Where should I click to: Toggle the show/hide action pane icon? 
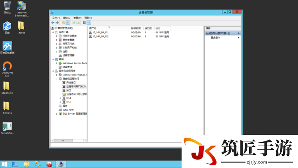pos(89,23)
